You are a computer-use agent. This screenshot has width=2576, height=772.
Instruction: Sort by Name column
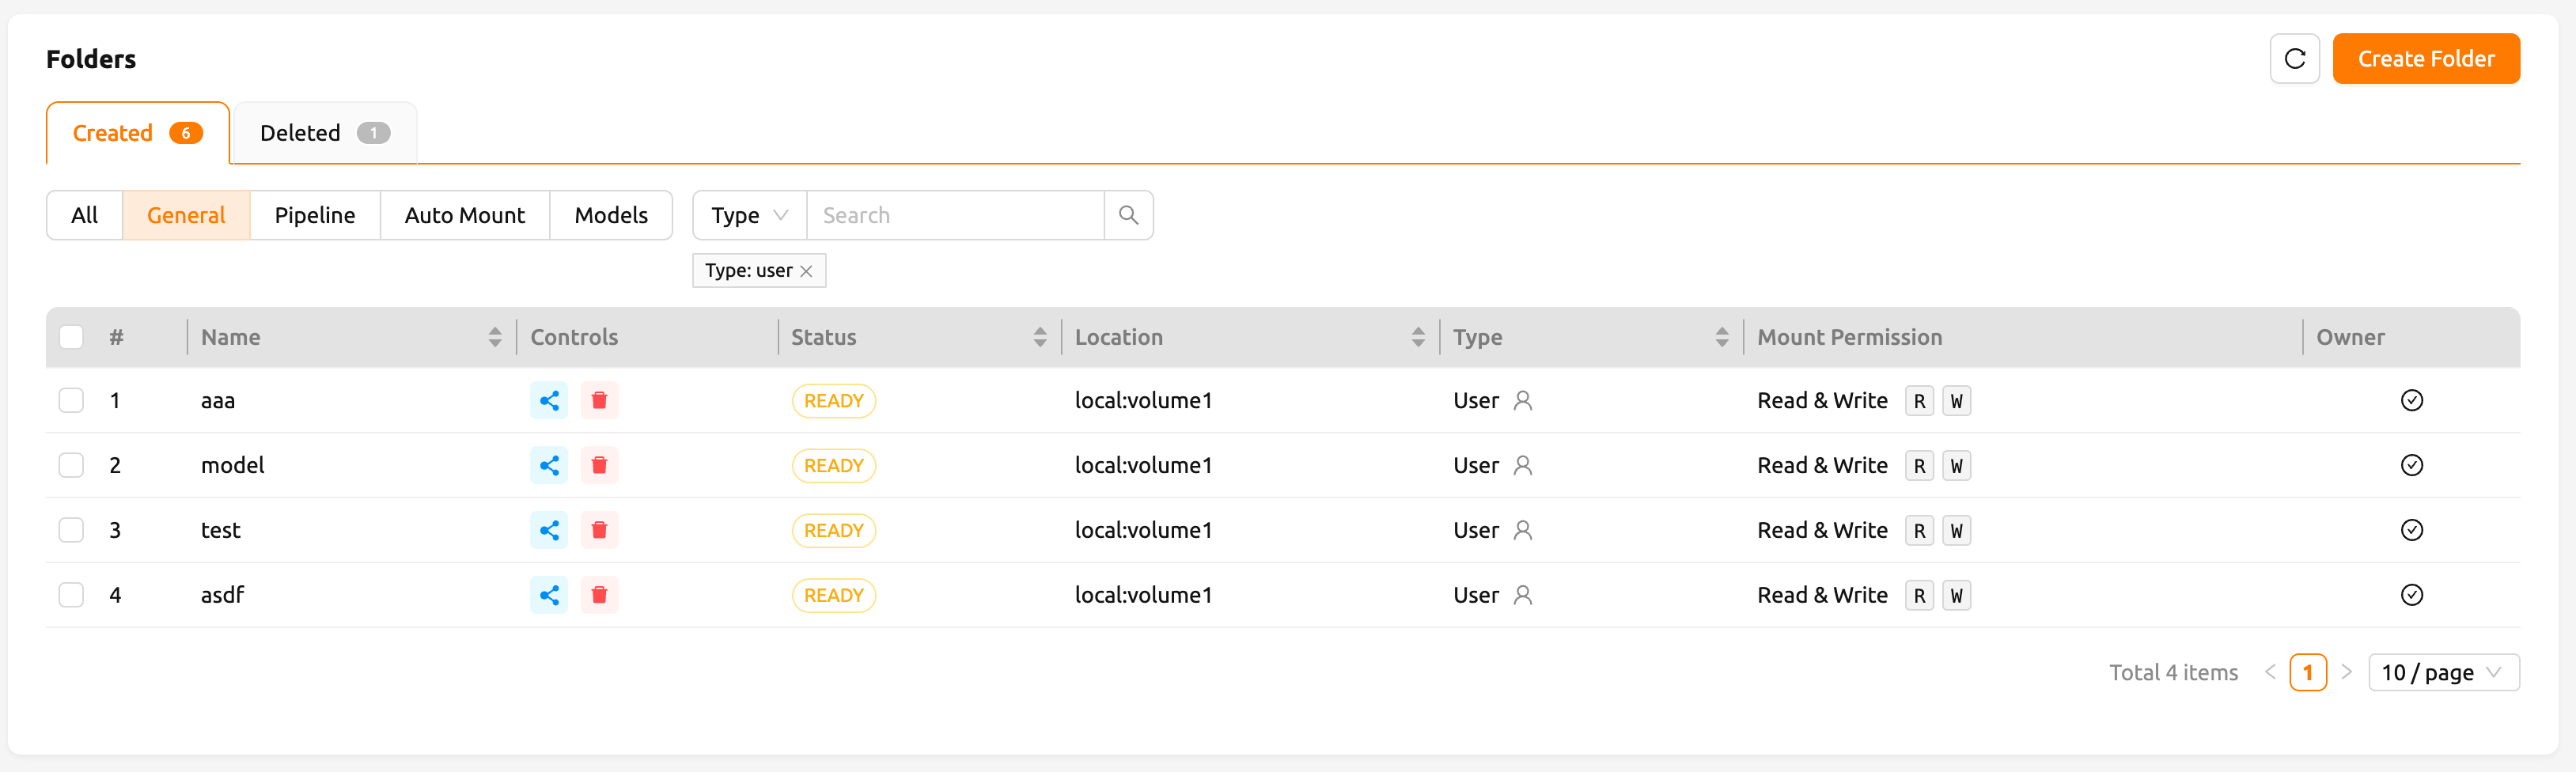(x=494, y=338)
